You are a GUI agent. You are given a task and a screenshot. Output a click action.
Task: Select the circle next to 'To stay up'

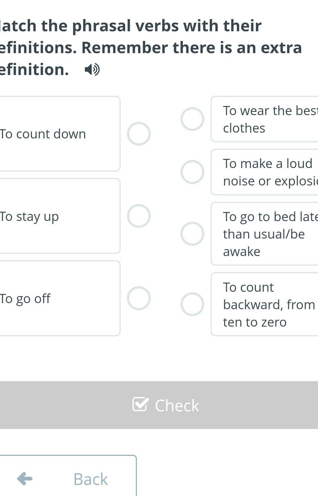point(139,216)
